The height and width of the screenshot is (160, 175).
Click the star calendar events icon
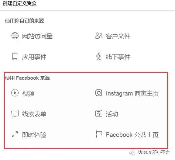(99, 113)
